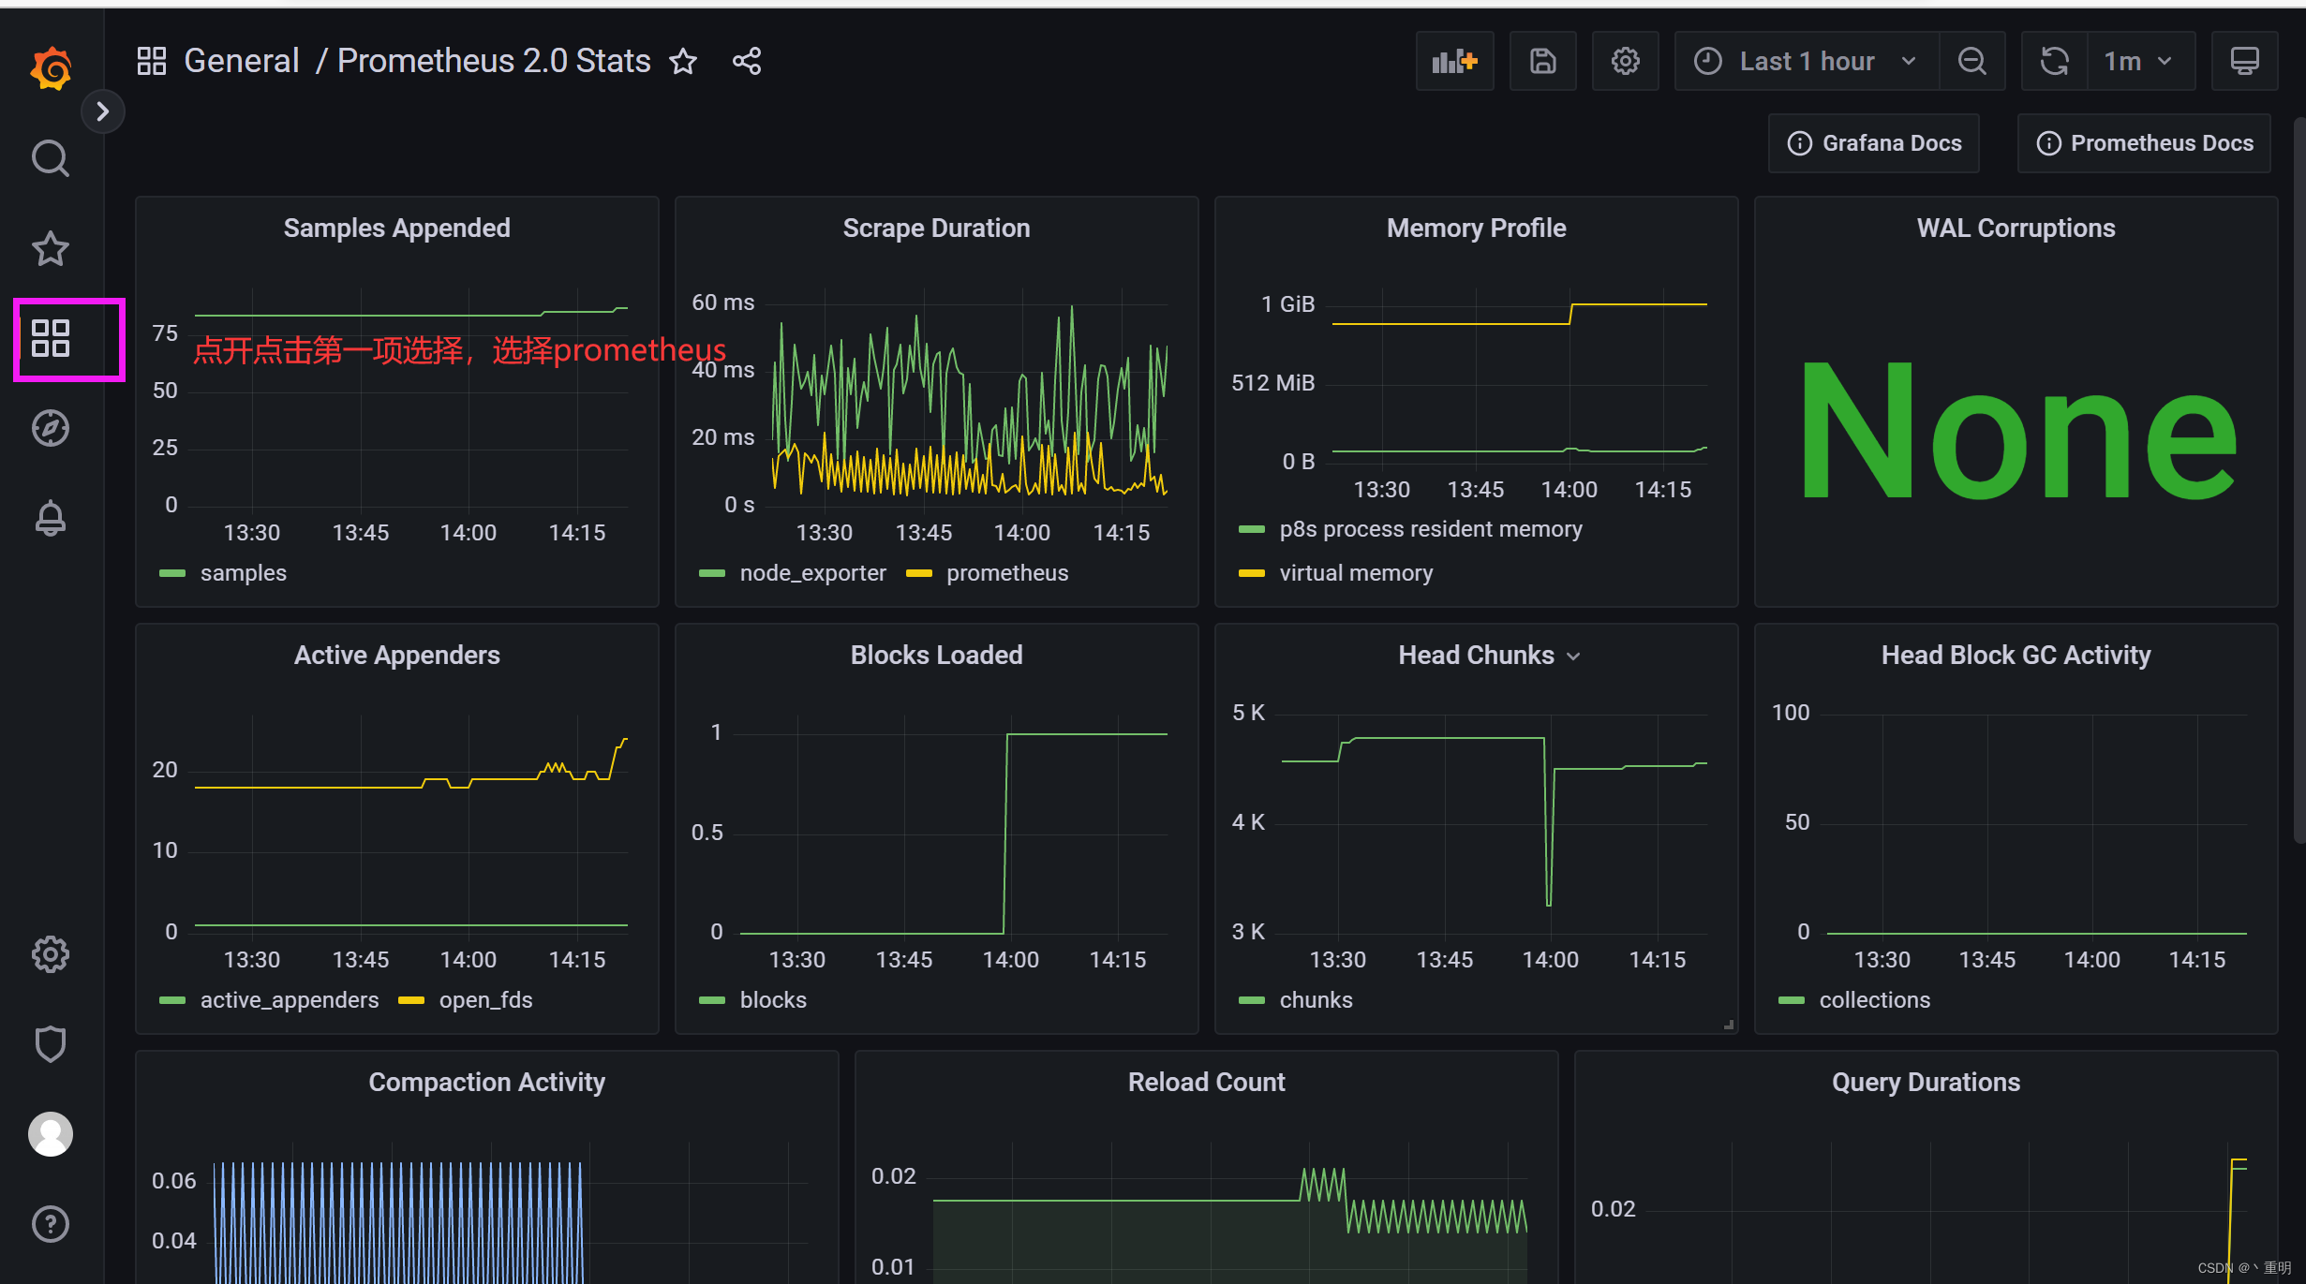Open the 1m refresh interval dropdown

(x=2142, y=62)
